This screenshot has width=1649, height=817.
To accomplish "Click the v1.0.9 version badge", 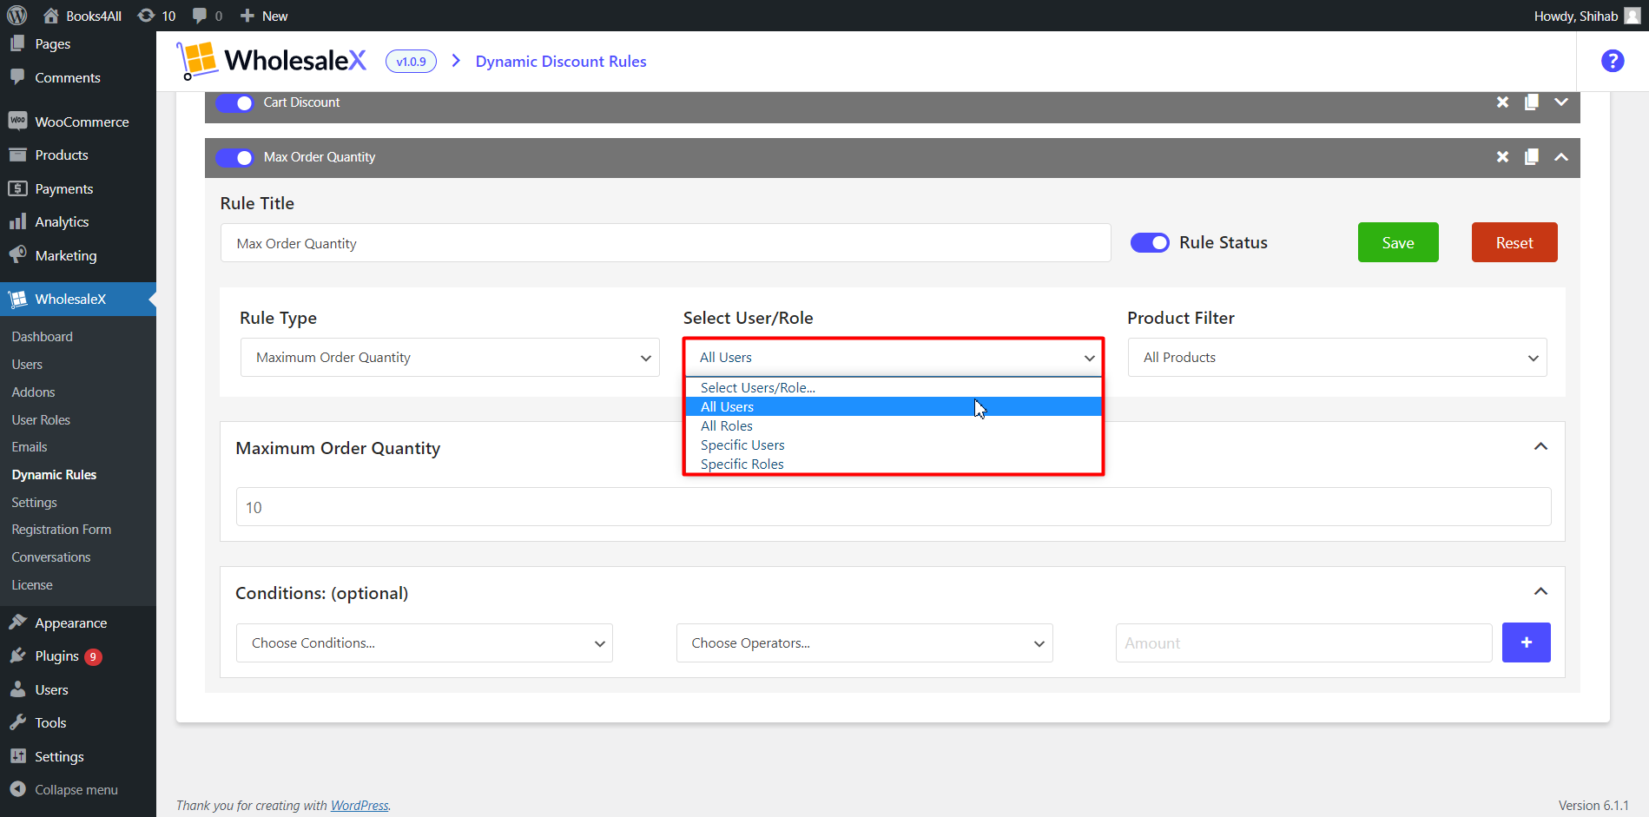I will tap(411, 62).
